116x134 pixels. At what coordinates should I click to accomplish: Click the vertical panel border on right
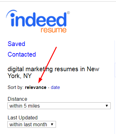click(x=115, y=87)
